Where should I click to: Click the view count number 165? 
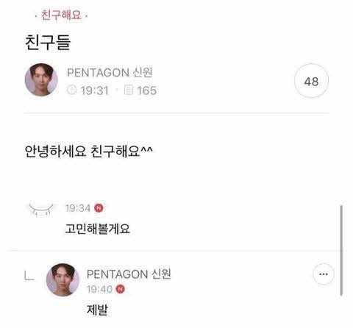coord(147,90)
